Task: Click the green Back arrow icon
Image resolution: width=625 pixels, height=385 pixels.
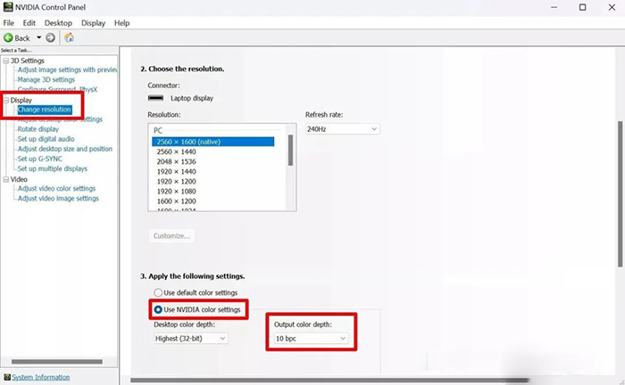Action: click(8, 37)
